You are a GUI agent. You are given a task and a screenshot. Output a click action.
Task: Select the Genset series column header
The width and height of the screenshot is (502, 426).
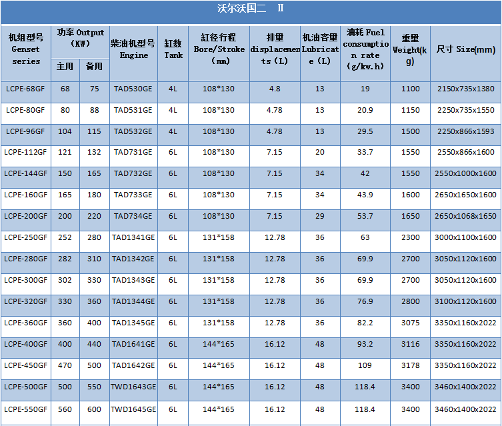pos(26,49)
